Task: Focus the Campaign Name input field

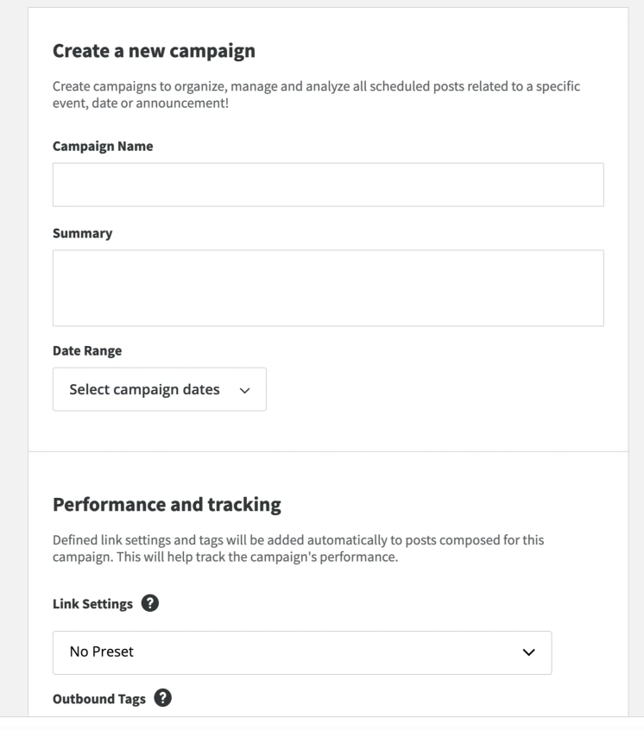Action: [328, 185]
